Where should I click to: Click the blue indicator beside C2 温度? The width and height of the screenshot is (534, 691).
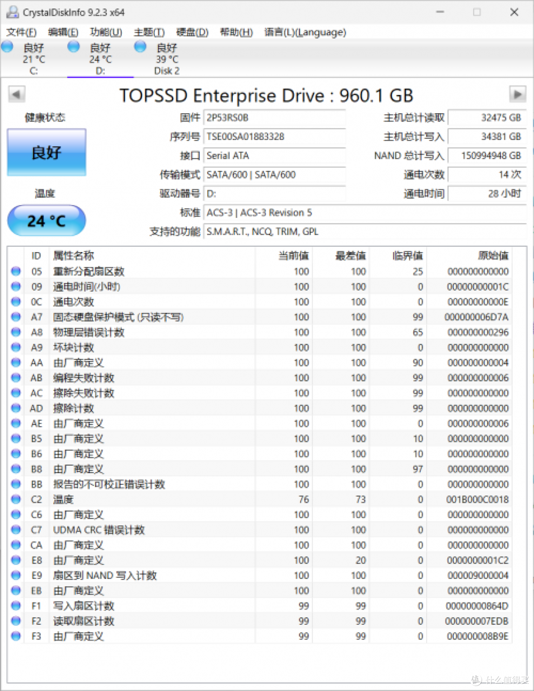pos(15,499)
